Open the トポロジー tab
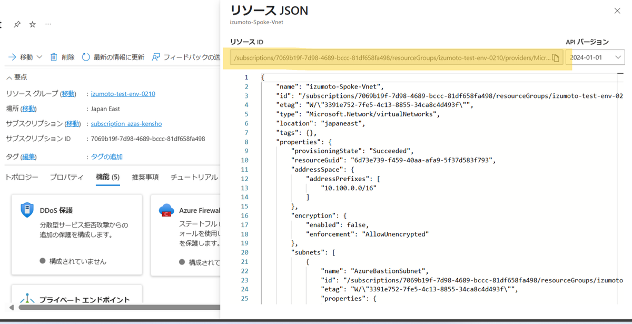This screenshot has width=632, height=324. [22, 178]
